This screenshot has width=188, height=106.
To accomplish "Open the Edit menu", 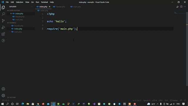I will (12, 2).
